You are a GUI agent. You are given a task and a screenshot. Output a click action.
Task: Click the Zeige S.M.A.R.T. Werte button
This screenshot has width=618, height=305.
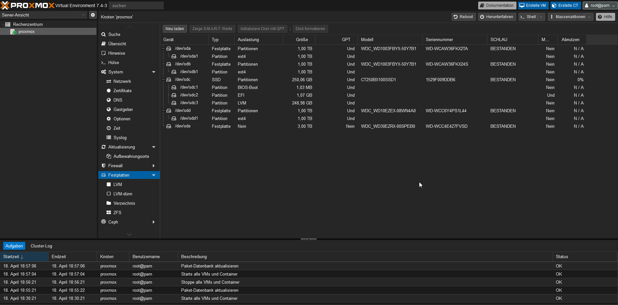pos(212,29)
